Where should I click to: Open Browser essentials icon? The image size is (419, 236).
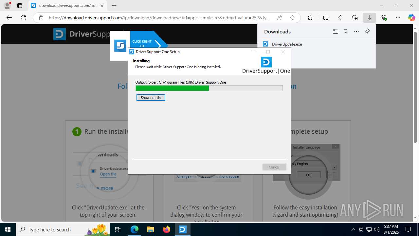click(384, 18)
